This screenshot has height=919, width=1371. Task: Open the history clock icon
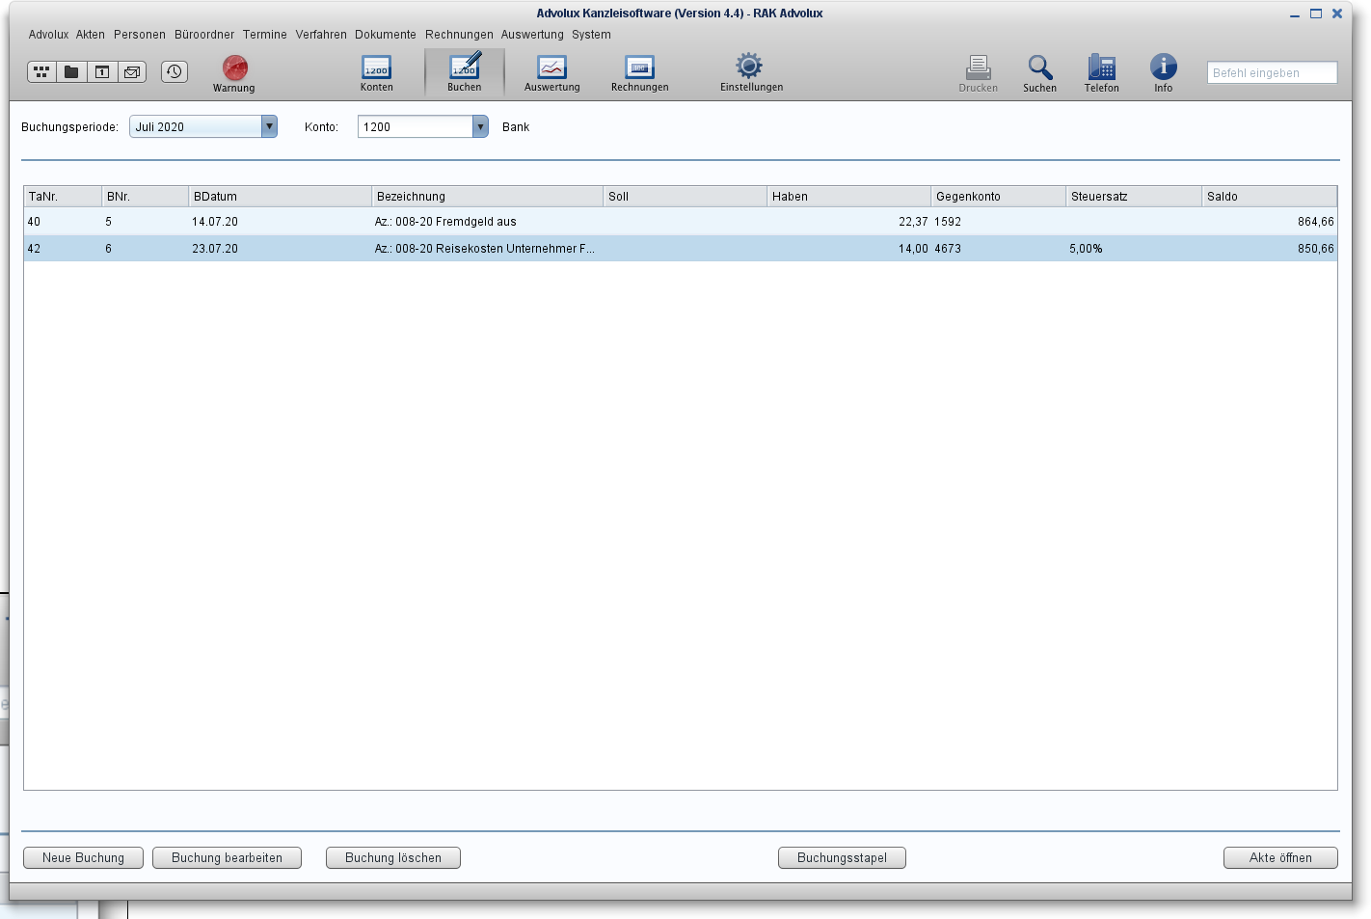click(x=175, y=72)
